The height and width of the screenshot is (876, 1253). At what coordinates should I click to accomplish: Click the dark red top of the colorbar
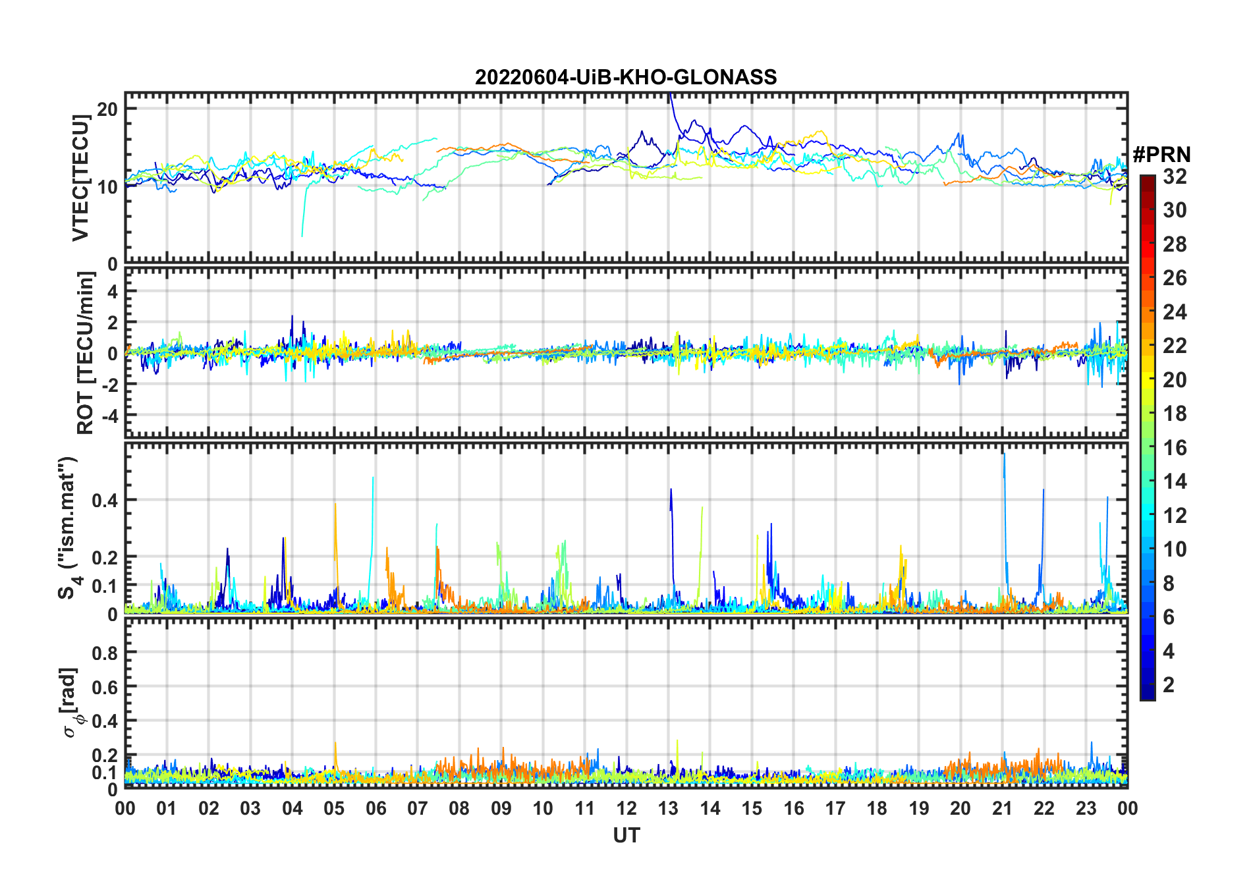click(x=1147, y=180)
